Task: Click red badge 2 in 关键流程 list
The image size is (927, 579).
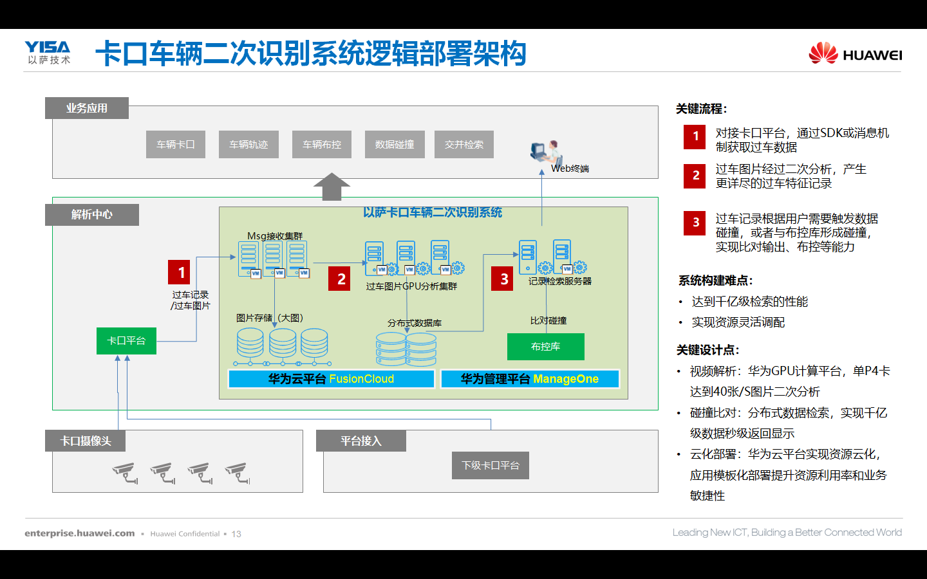Action: pyautogui.click(x=695, y=176)
